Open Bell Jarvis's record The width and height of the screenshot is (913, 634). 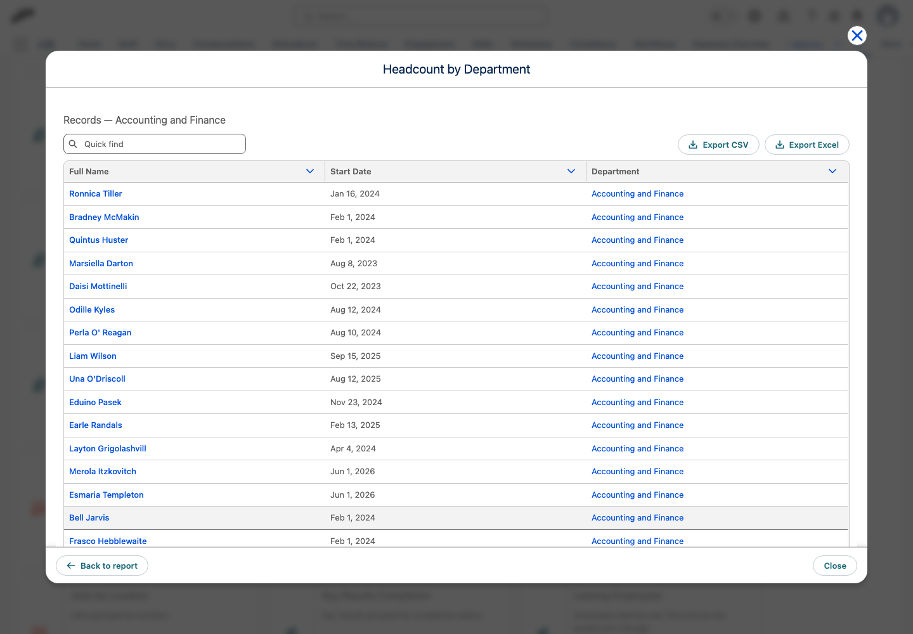[x=89, y=518]
